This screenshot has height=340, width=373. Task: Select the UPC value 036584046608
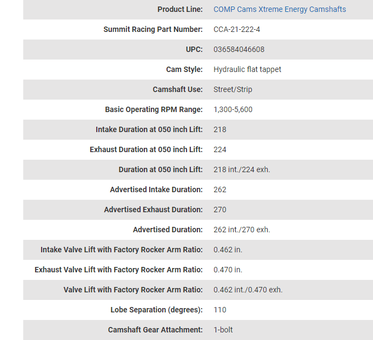click(239, 49)
